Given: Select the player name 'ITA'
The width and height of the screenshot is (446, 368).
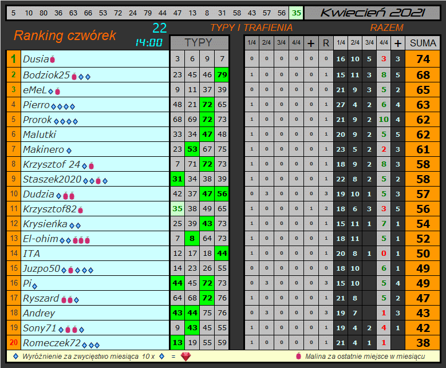Looking at the screenshot, I should (x=31, y=254).
